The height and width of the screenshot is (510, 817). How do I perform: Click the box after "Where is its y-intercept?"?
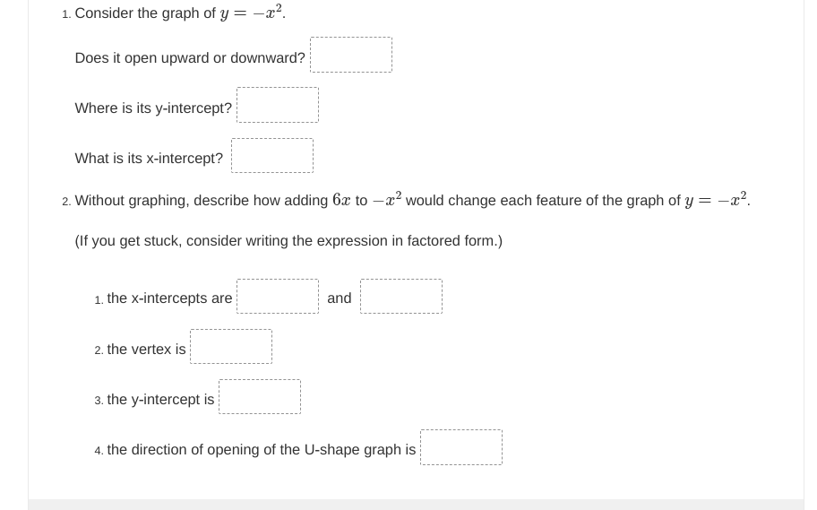pyautogui.click(x=277, y=105)
